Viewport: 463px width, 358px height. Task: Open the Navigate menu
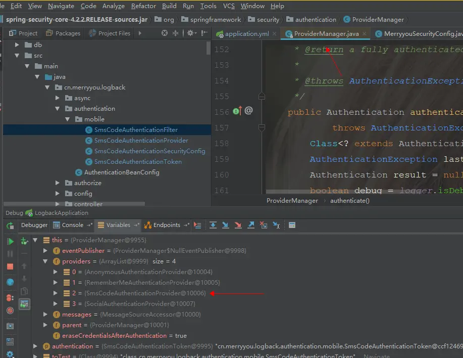(x=61, y=6)
